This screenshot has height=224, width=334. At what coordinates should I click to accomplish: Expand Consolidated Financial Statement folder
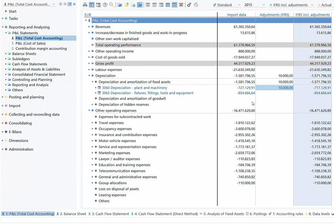tap(6, 74)
